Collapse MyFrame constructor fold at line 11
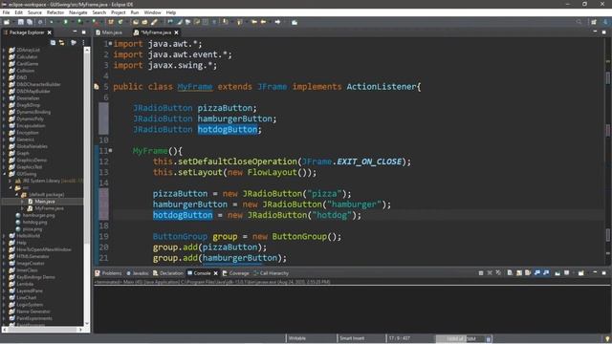Screen dimensions: 612x344 pyautogui.click(x=111, y=151)
